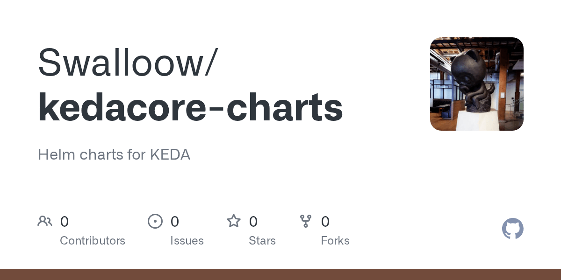Open the owner avatar statue thumbnail

(477, 84)
